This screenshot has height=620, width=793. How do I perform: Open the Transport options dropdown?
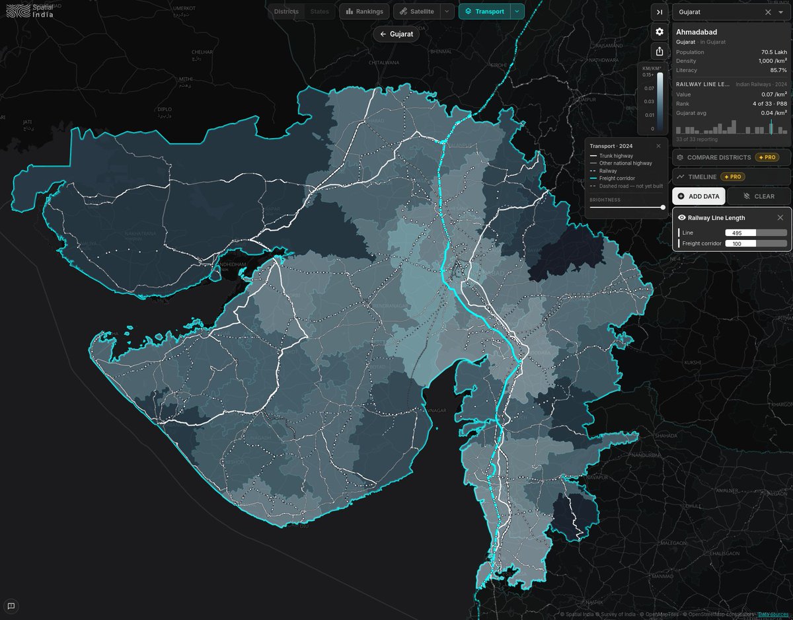click(517, 11)
